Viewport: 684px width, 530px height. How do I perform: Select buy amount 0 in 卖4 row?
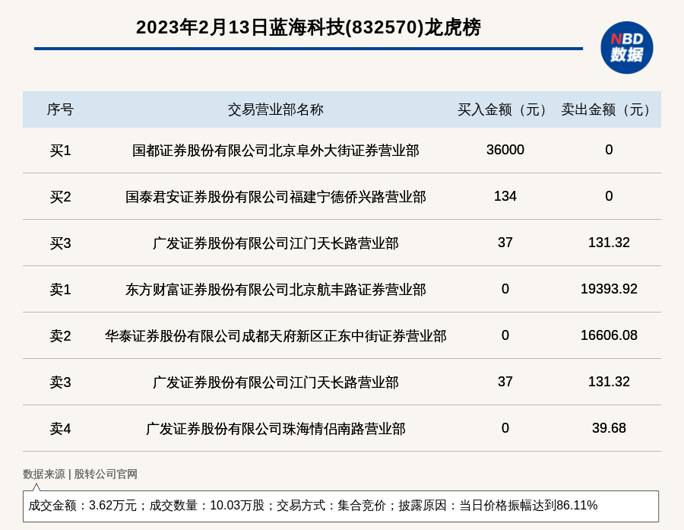pos(505,428)
